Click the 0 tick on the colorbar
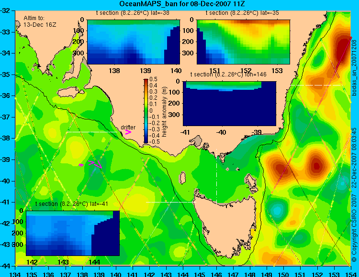This screenshot has height=277, width=359. (x=151, y=110)
